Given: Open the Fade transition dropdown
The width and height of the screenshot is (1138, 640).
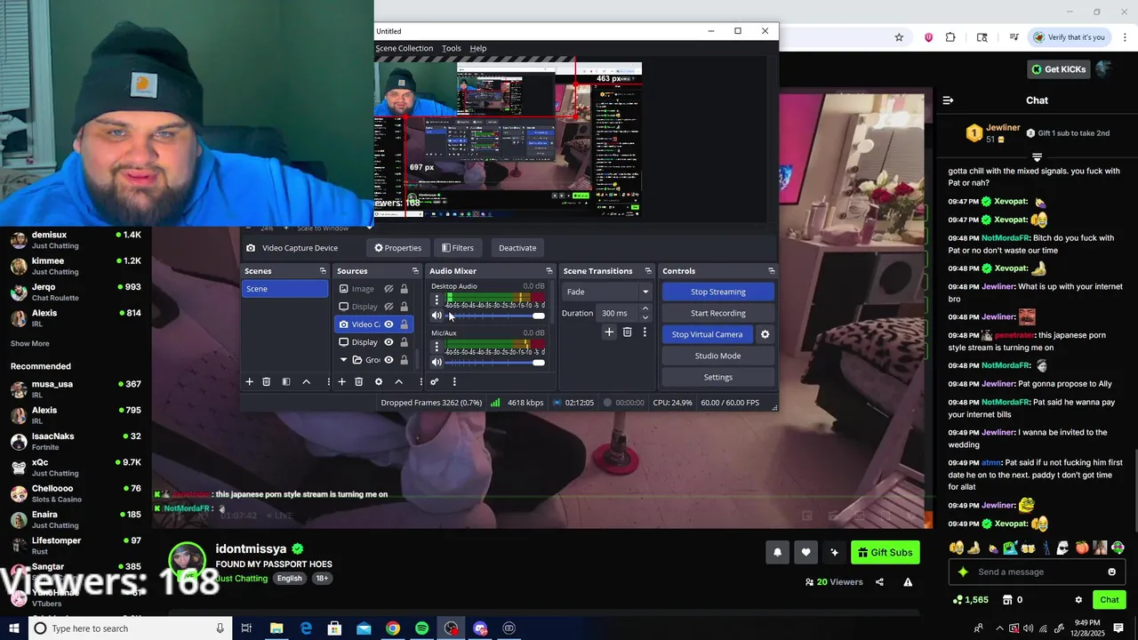Looking at the screenshot, I should click(x=608, y=292).
